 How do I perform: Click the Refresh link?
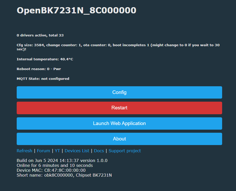pyautogui.click(x=24, y=151)
